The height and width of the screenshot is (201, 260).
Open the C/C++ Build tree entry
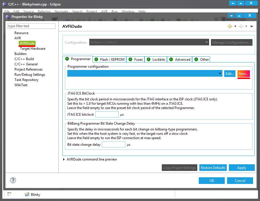coord(24,59)
